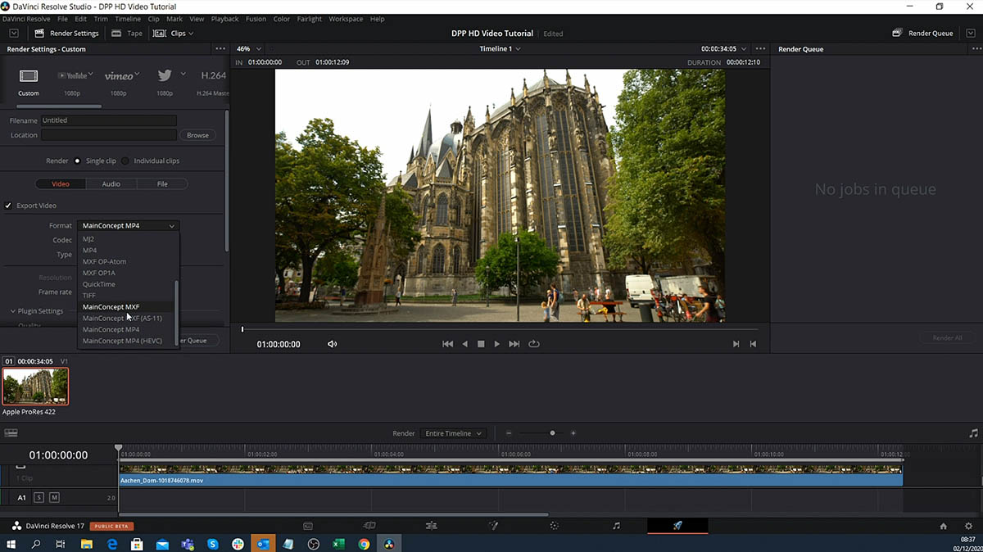Choose the Vimeo render preset

(120, 76)
